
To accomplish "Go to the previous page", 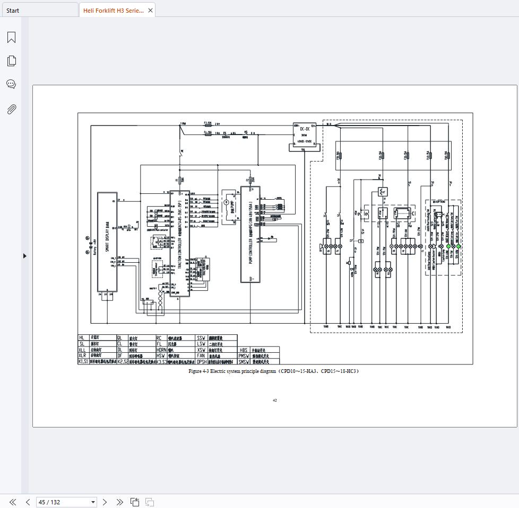I will 28,502.
